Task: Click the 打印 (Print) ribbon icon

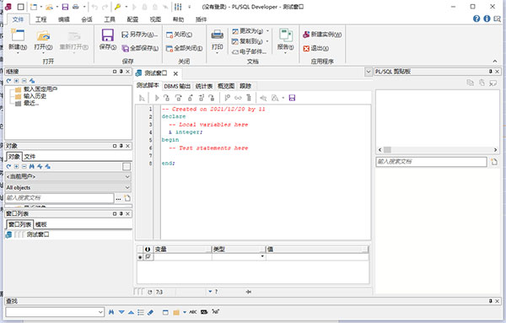Action: tap(218, 35)
